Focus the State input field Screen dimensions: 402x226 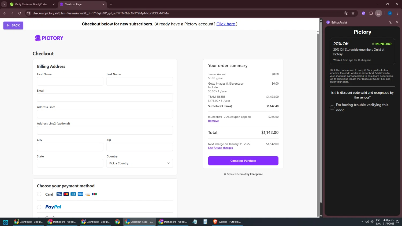click(x=70, y=163)
